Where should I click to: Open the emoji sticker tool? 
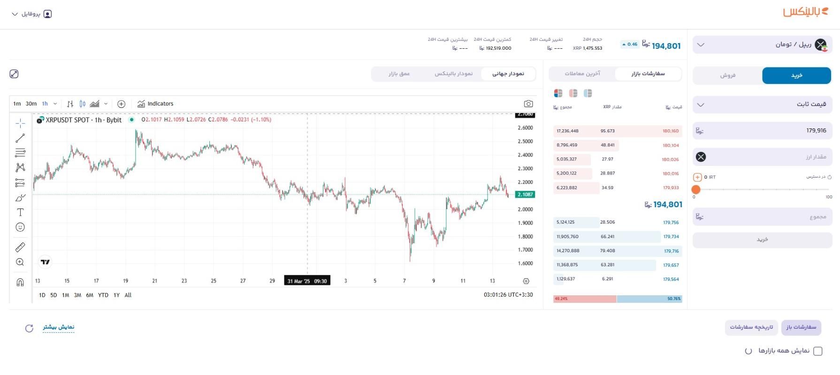20,227
